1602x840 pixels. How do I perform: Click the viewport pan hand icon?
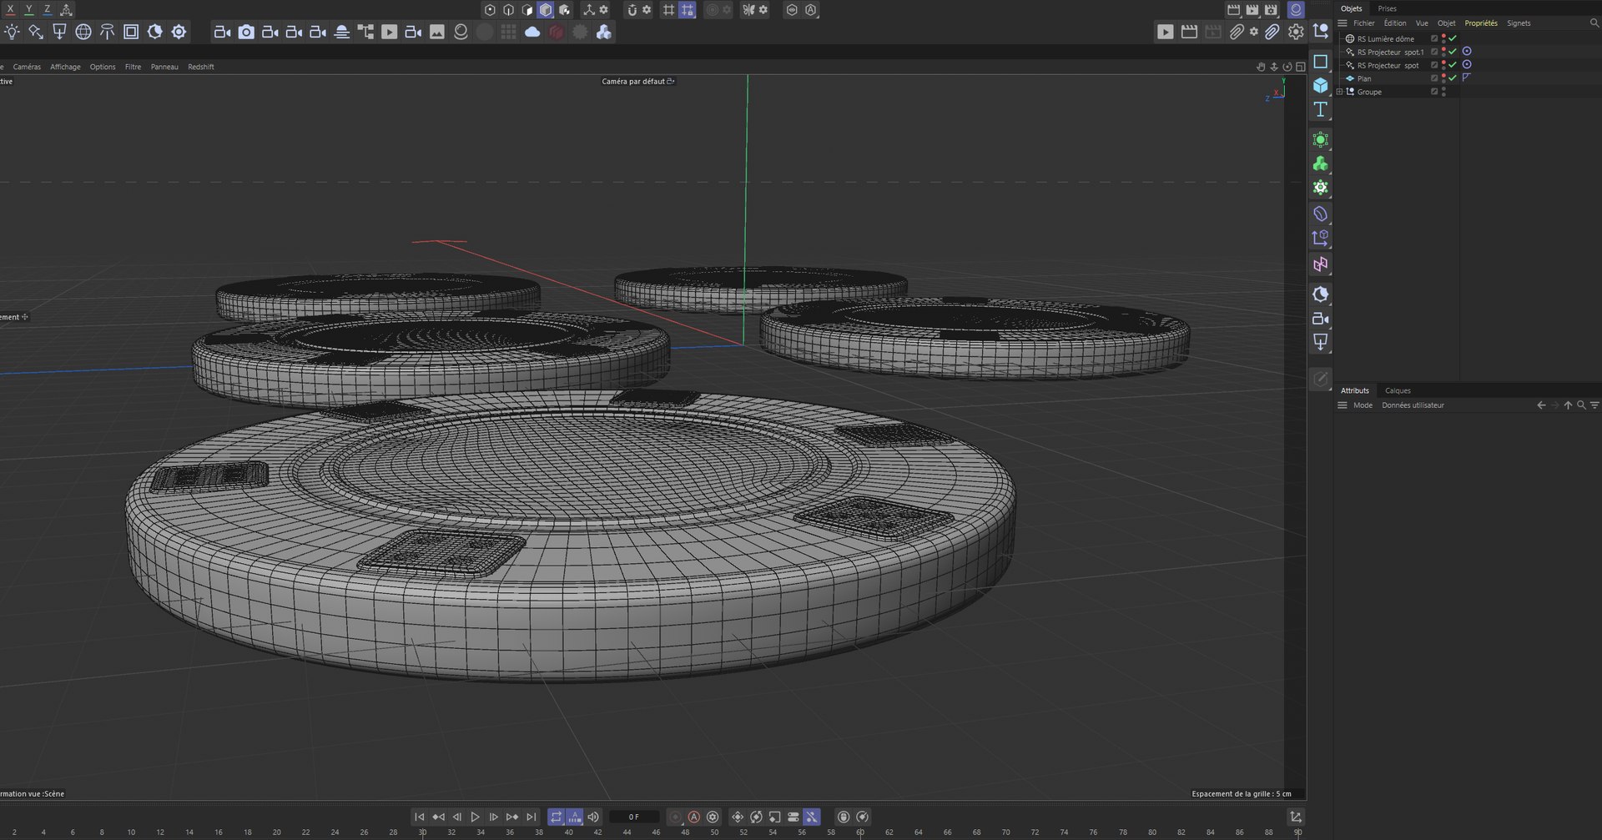click(1261, 67)
